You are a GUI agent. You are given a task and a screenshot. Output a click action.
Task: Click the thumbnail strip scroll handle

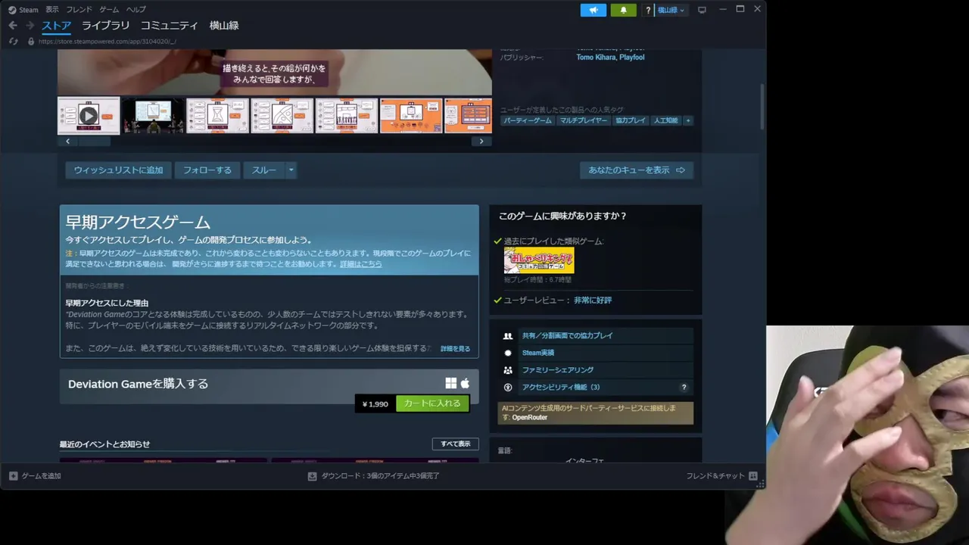(94, 142)
